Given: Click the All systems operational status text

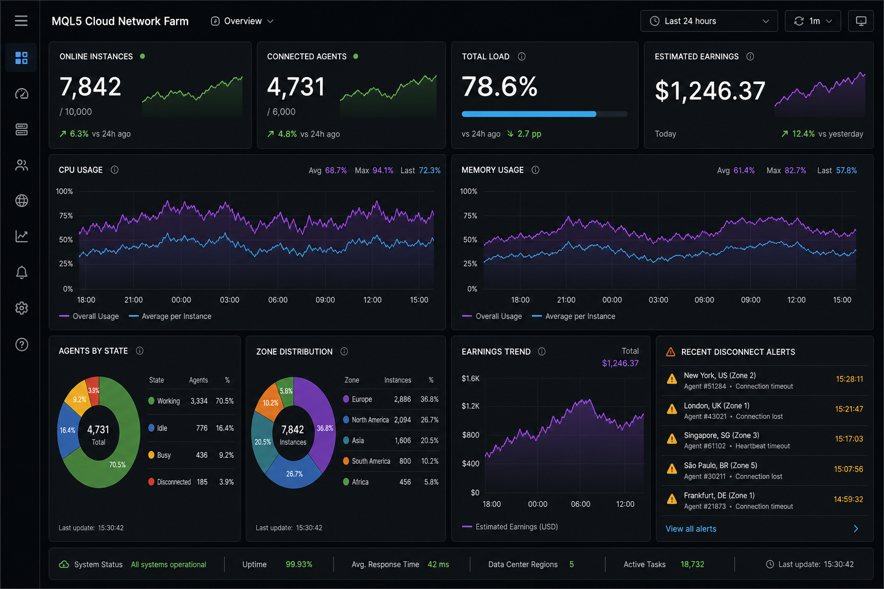Looking at the screenshot, I should 169,565.
